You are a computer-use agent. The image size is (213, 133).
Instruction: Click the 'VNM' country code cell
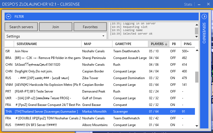click(x=9, y=85)
